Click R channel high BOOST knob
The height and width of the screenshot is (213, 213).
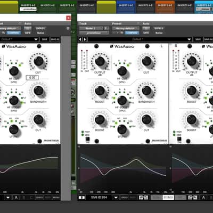click(x=192, y=90)
